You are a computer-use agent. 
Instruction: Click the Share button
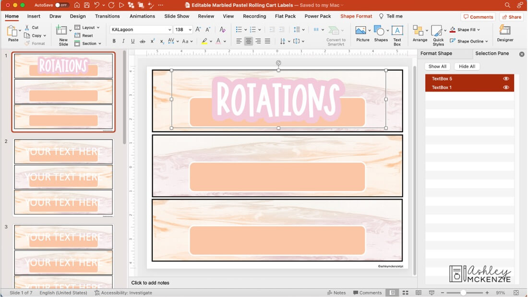pos(511,16)
